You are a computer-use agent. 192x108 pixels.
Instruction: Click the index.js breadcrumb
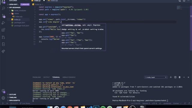tap(38, 4)
